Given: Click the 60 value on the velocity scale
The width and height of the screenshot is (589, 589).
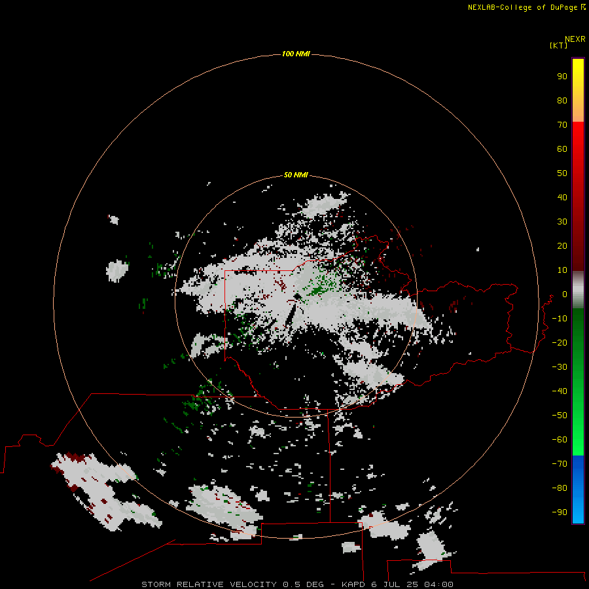Looking at the screenshot, I should [x=562, y=149].
